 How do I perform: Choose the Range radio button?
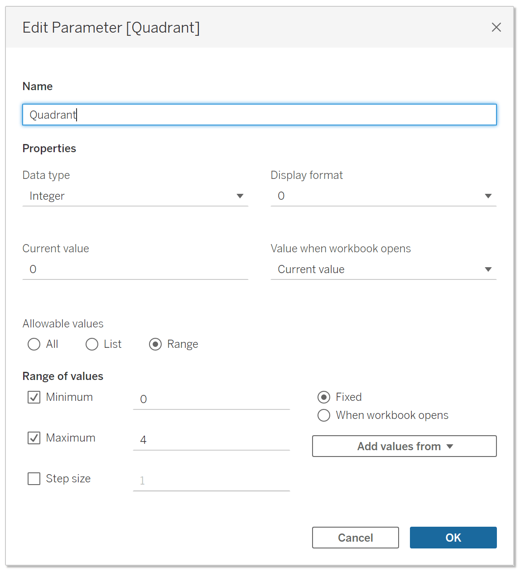pyautogui.click(x=155, y=344)
